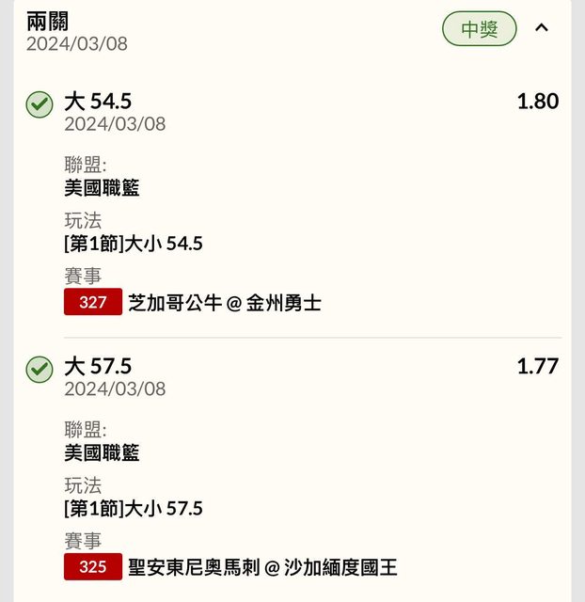
Task: Click the 中獎 status badge
Action: pos(480,29)
